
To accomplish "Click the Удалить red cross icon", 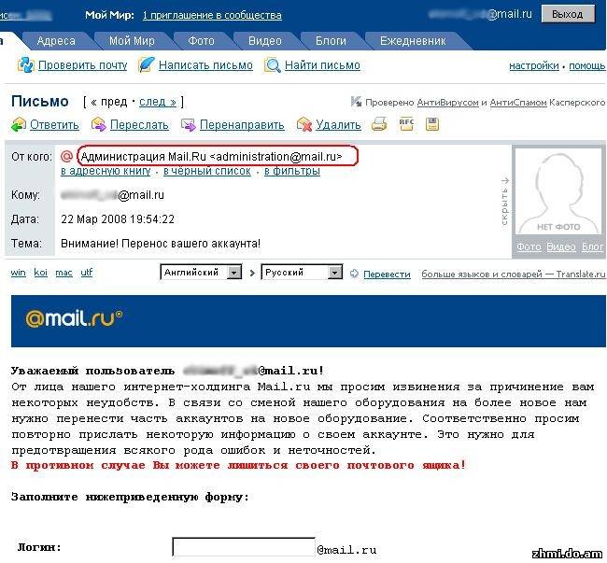I will 304,124.
